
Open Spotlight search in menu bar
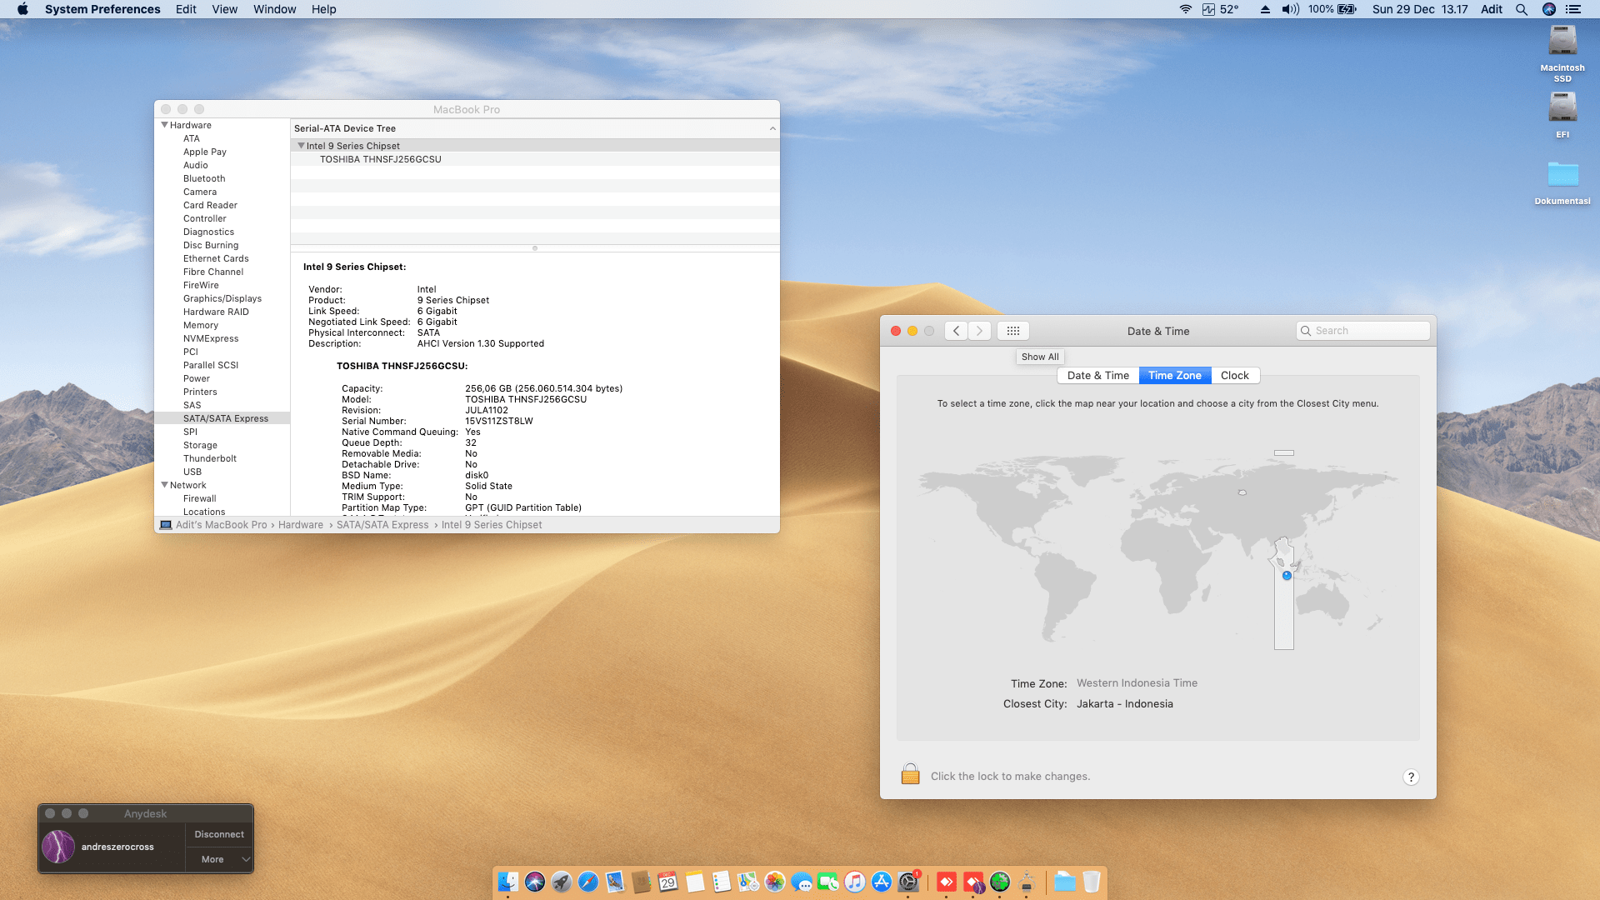click(1522, 9)
